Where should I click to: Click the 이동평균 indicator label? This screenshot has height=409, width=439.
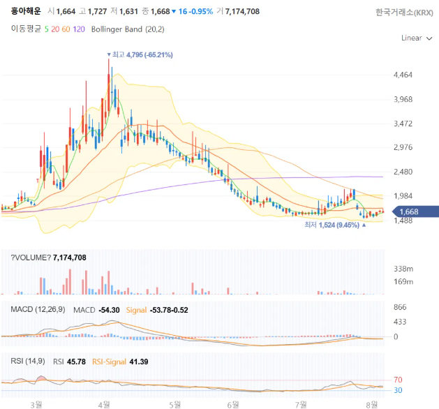click(x=26, y=29)
